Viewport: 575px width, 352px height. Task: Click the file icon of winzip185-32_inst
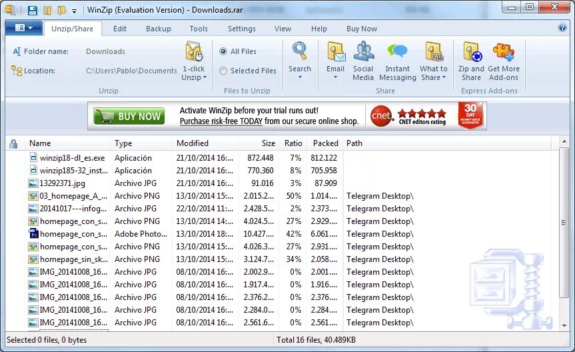[x=33, y=170]
